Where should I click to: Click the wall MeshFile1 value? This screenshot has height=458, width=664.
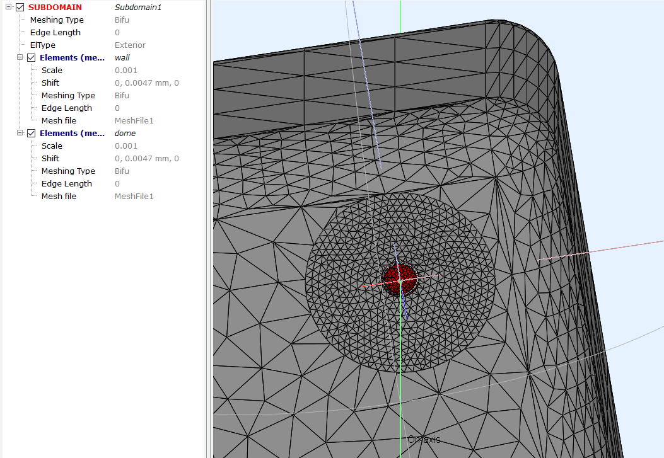coord(134,120)
